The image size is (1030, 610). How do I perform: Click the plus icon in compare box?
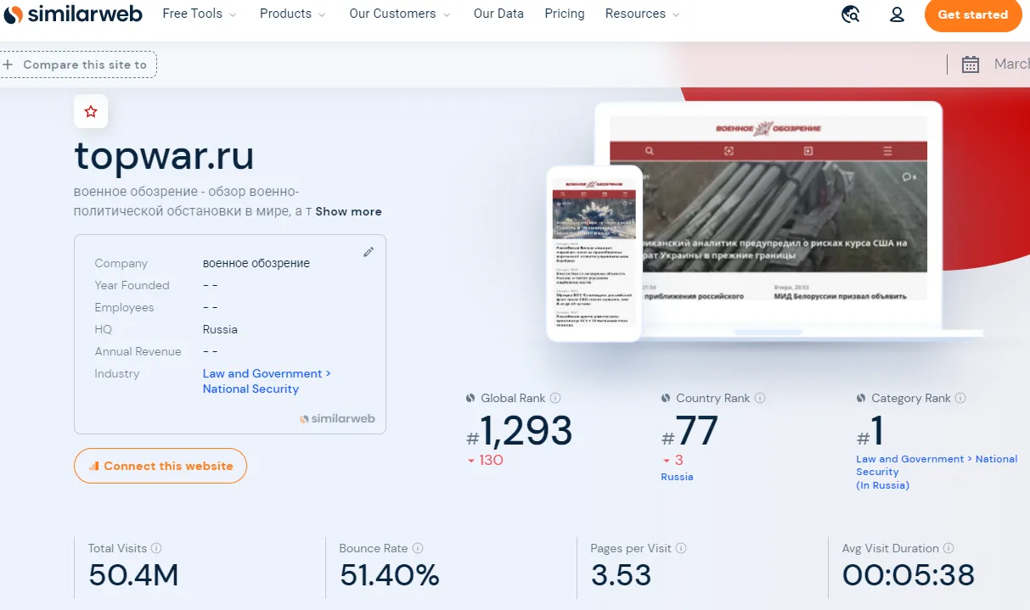[8, 64]
